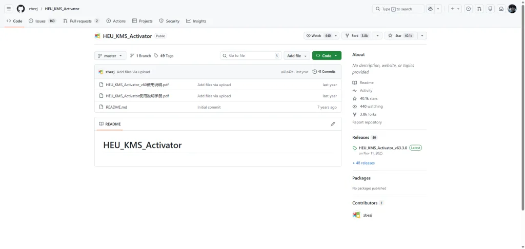This screenshot has height=249, width=525.
Task: Expand the Add file dropdown
Action: point(297,55)
